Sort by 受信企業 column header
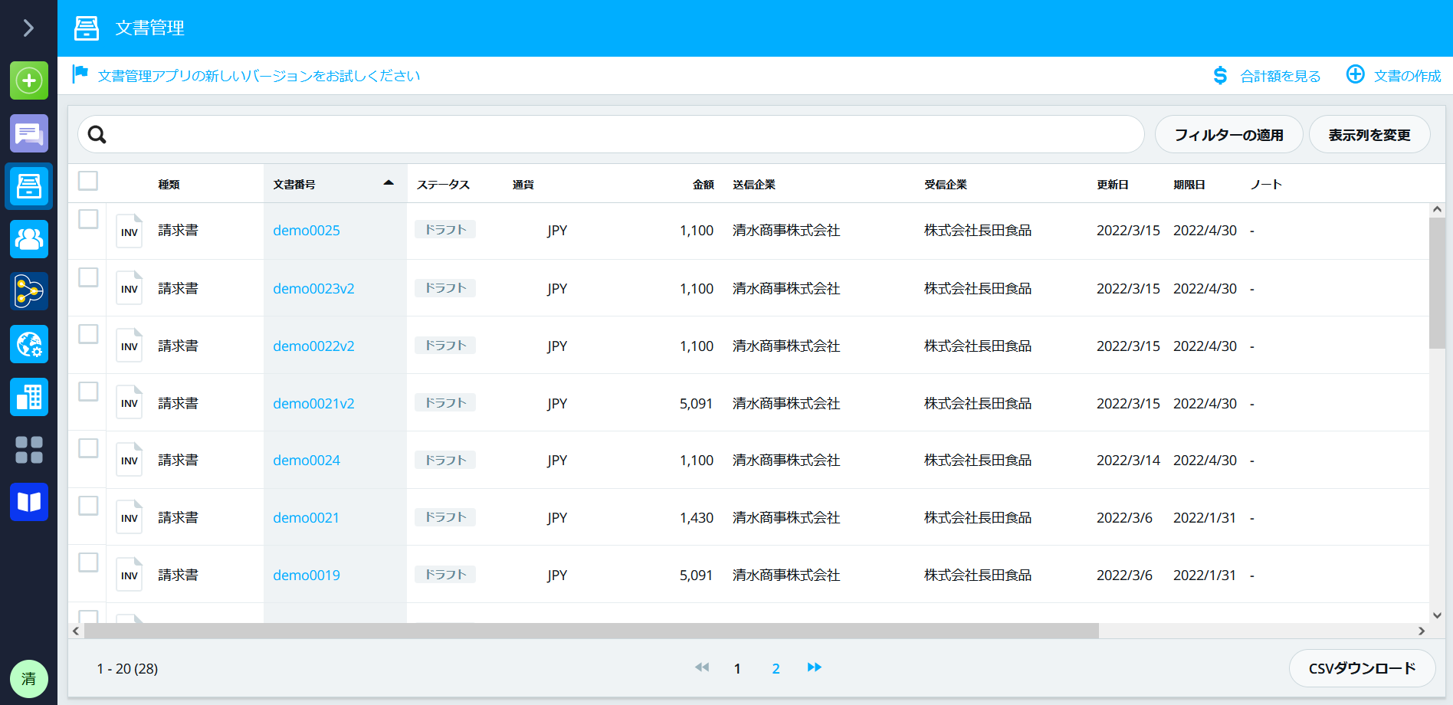Viewport: 1453px width, 705px height. click(945, 185)
